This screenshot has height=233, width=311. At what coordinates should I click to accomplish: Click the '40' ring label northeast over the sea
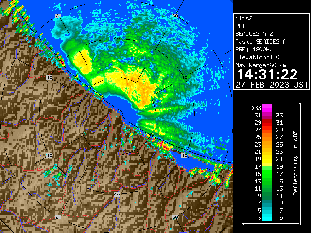[x=184, y=78]
